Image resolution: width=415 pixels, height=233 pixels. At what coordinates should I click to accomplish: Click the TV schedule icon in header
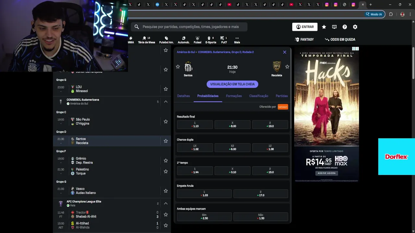click(334, 27)
